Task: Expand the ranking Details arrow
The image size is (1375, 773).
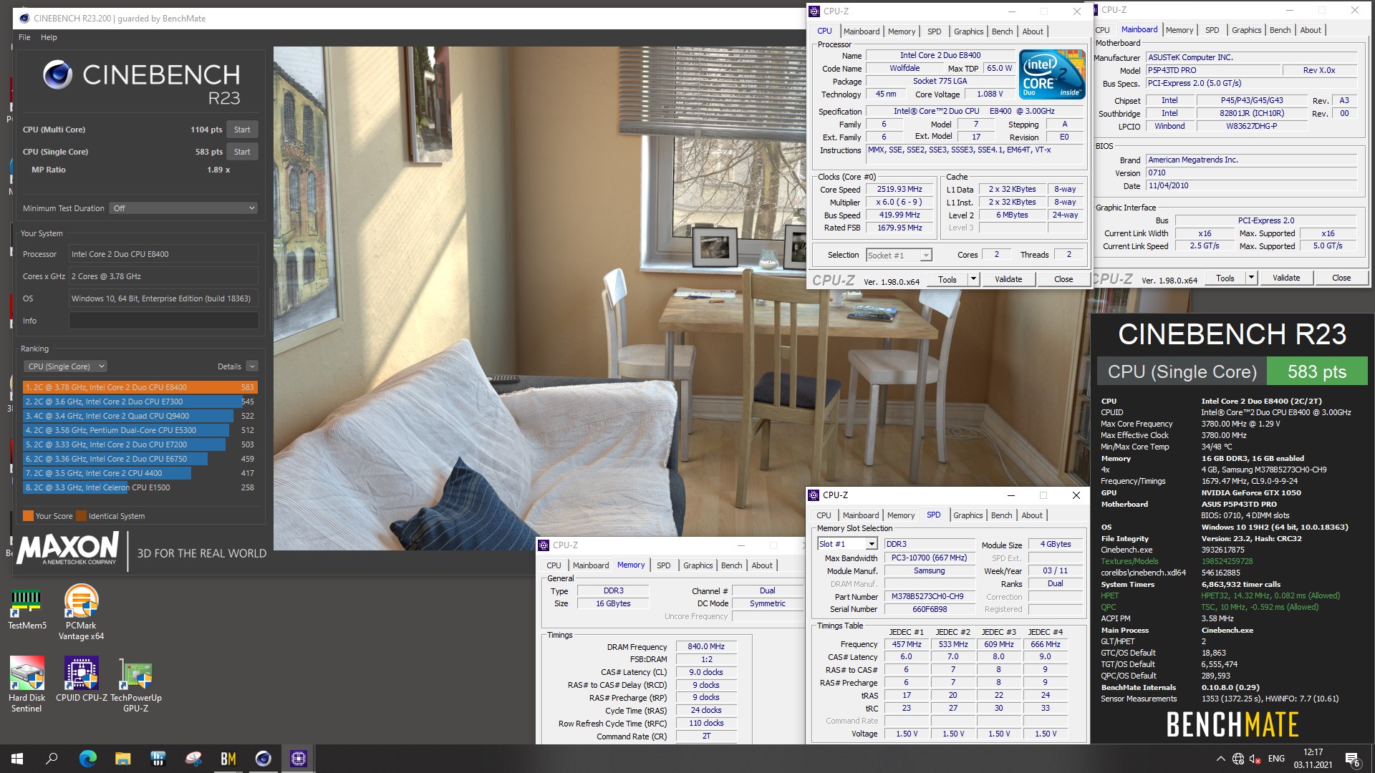Action: [252, 366]
